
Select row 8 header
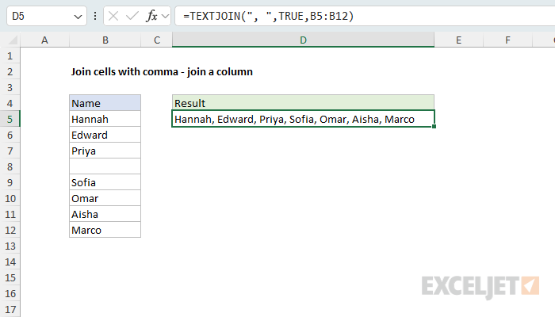coord(10,166)
